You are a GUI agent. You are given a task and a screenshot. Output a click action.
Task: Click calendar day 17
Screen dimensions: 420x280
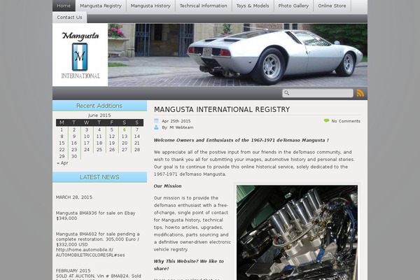tap(87, 143)
